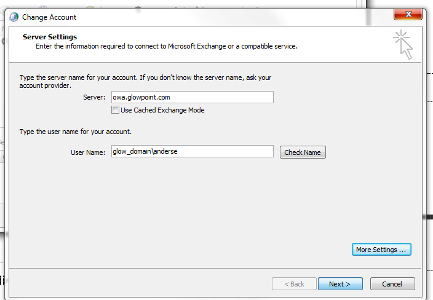Click the Microsoft Exchange description text
The height and width of the screenshot is (300, 433).
(166, 46)
